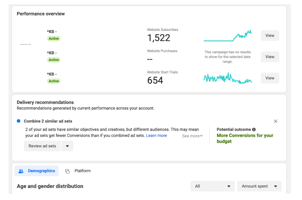Click Review ad sets button
The width and height of the screenshot is (302, 200).
[42, 146]
